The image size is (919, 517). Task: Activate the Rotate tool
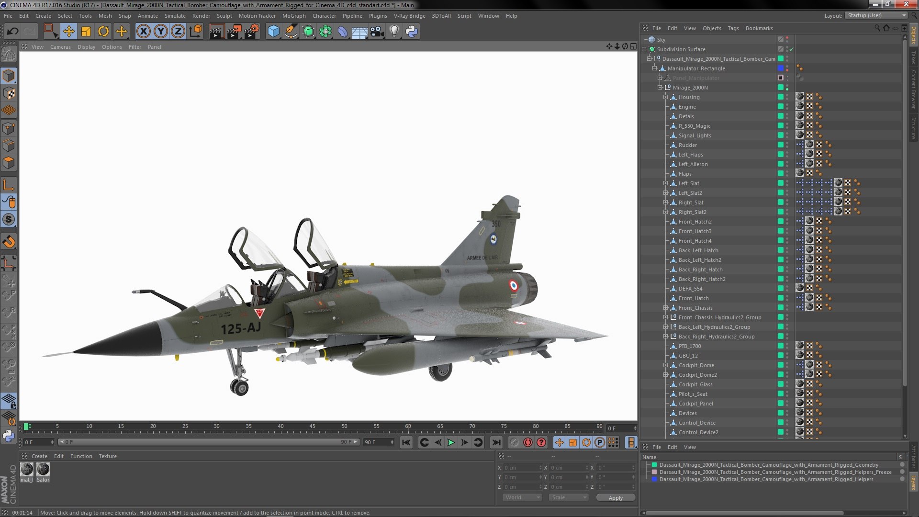tap(103, 32)
